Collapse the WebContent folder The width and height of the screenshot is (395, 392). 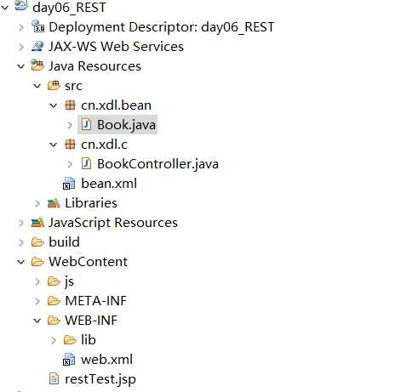pyautogui.click(x=21, y=262)
